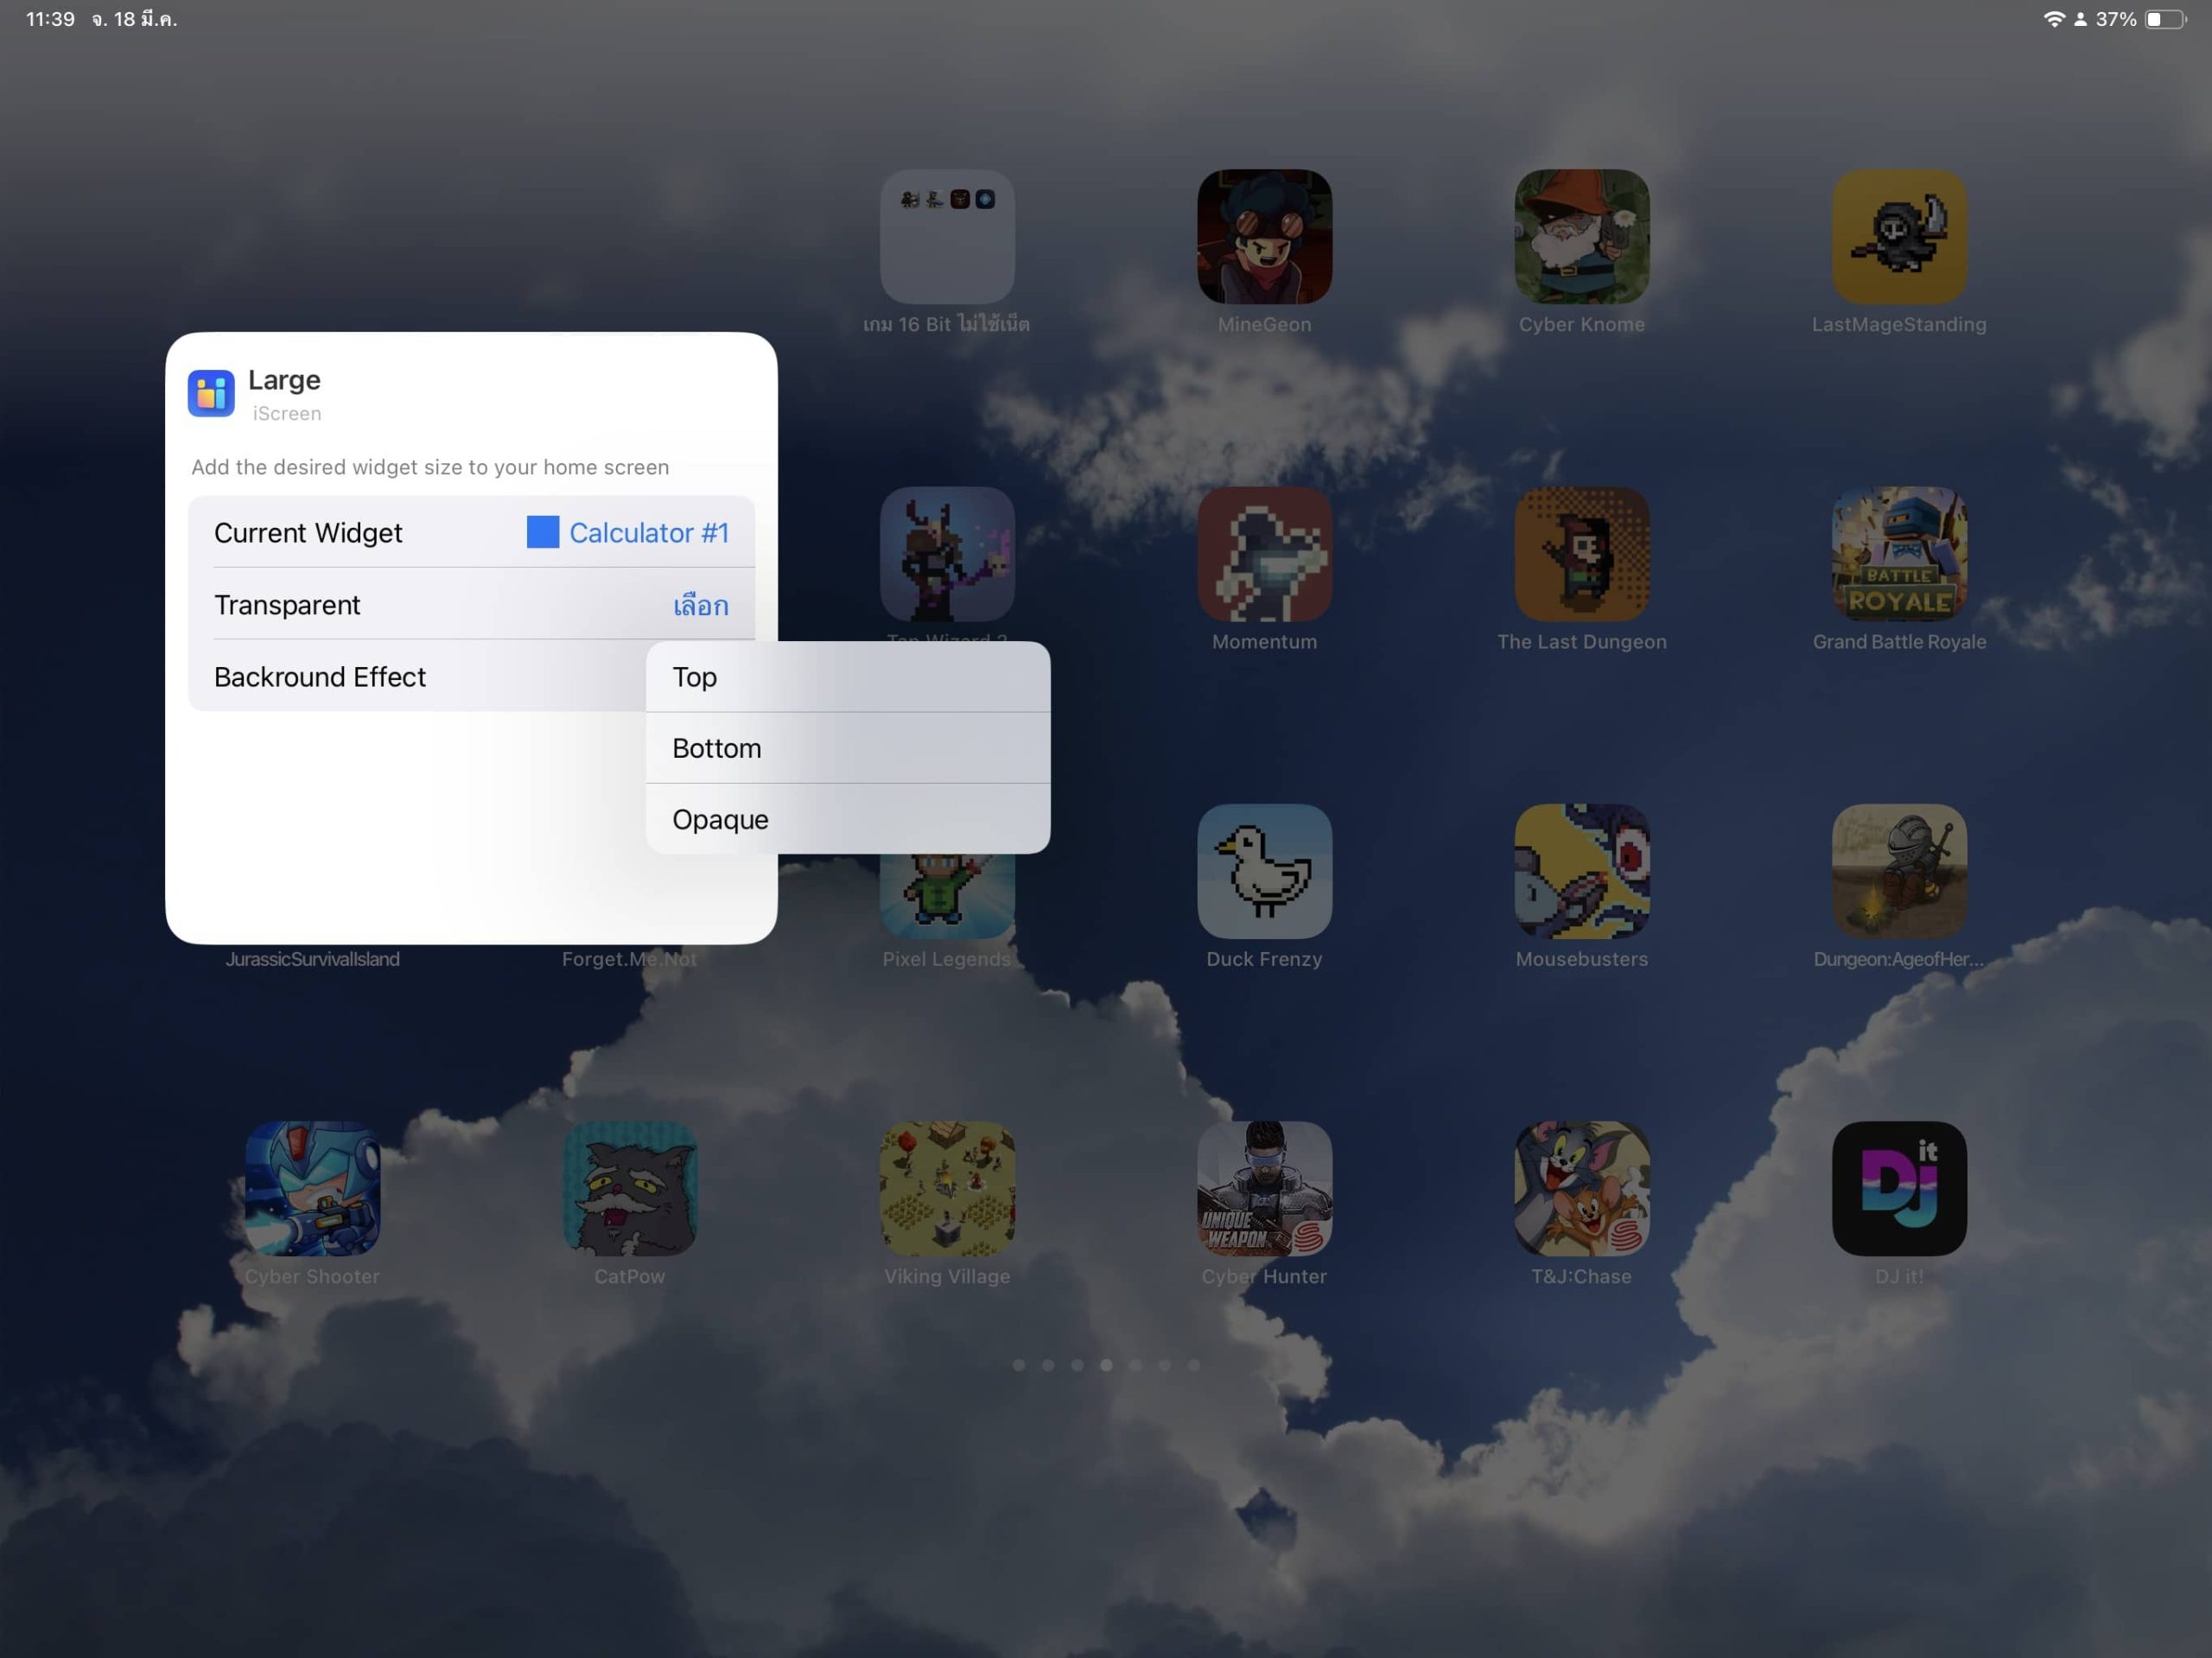
Task: Tap the Grand Battle Royale icon
Action: pos(1898,554)
